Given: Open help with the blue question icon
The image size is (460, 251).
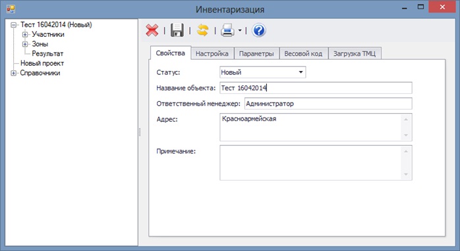Looking at the screenshot, I should [x=259, y=30].
